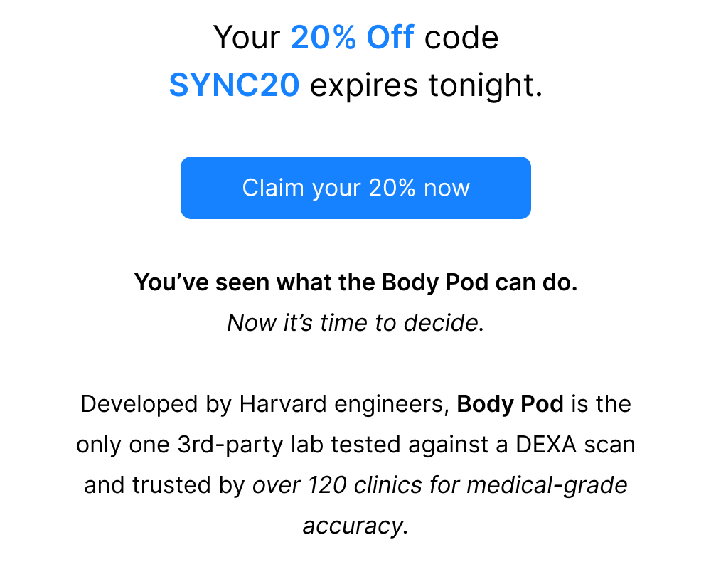Select the blue SYNC20 promo code

pos(234,85)
